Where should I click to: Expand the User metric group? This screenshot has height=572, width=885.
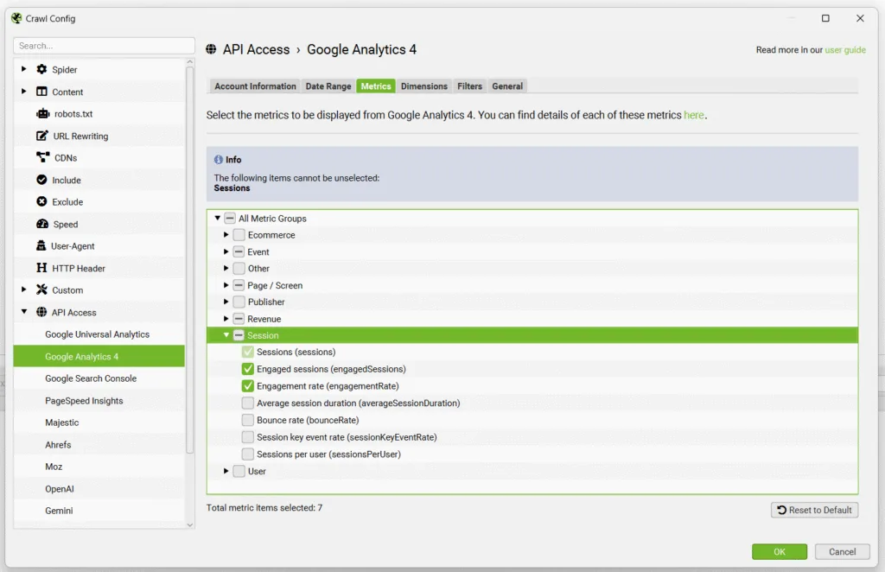226,471
